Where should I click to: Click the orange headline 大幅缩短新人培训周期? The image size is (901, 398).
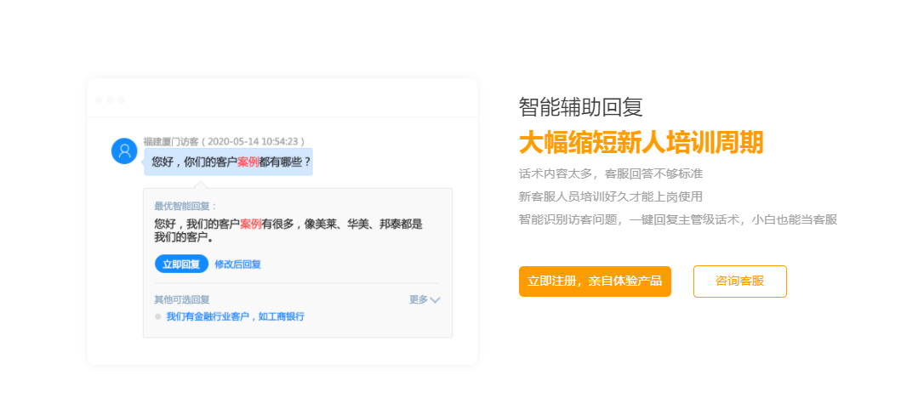pyautogui.click(x=641, y=143)
